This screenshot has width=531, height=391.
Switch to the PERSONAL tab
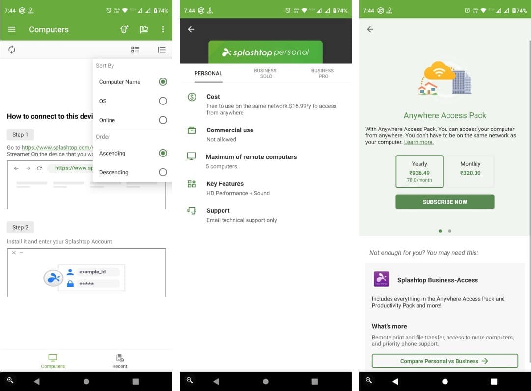tap(208, 73)
